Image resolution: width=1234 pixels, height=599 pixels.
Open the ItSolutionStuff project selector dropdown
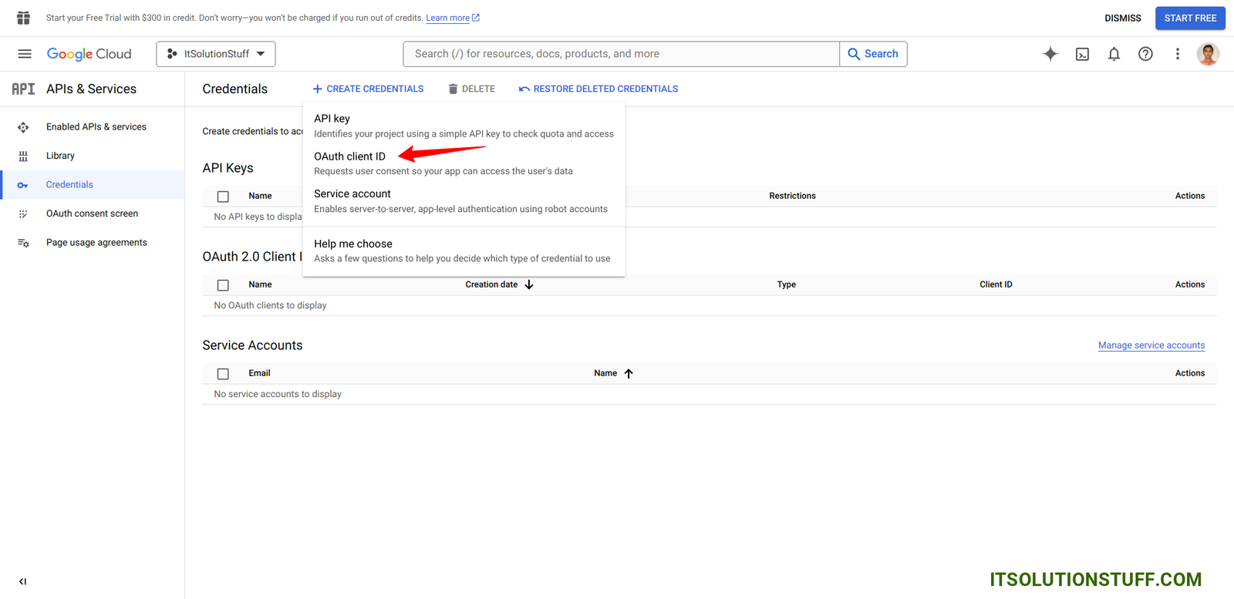[216, 54]
